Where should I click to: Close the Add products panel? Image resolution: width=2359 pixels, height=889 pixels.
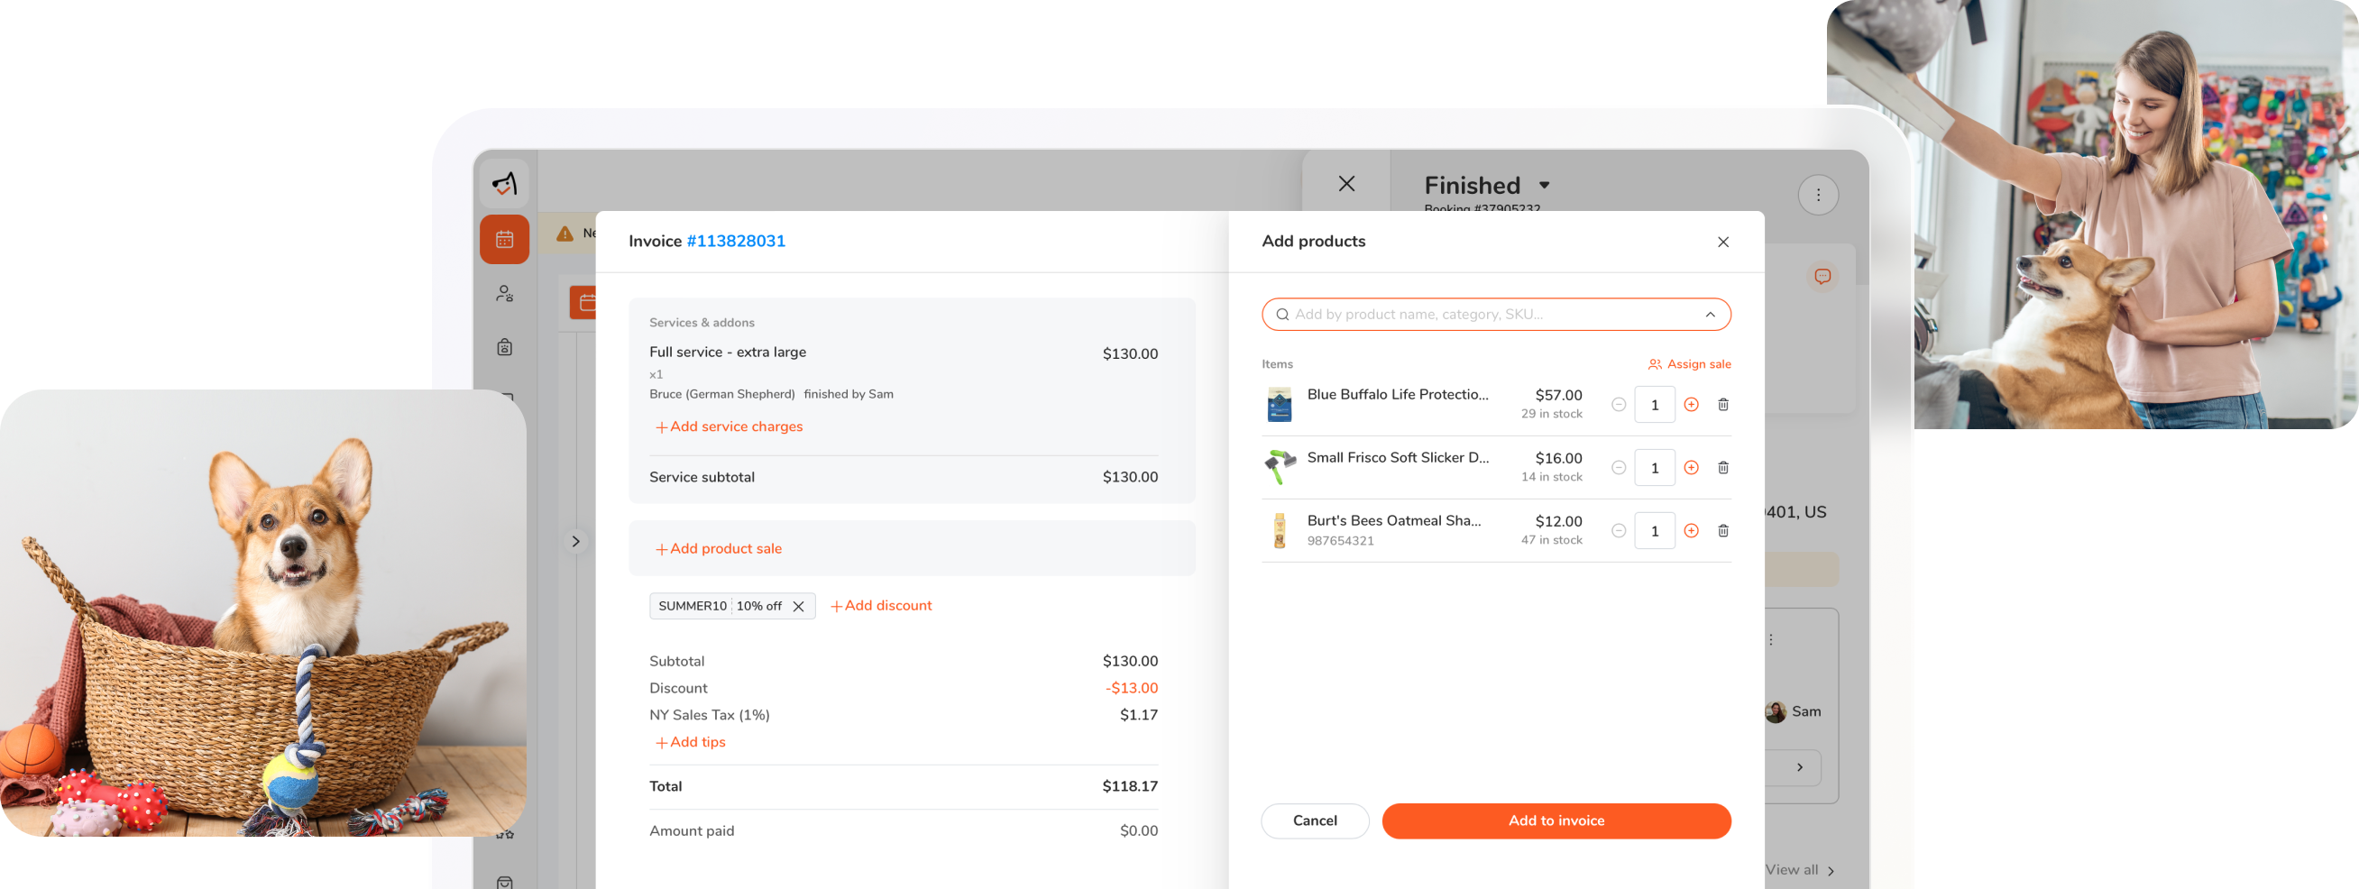pos(1722,242)
